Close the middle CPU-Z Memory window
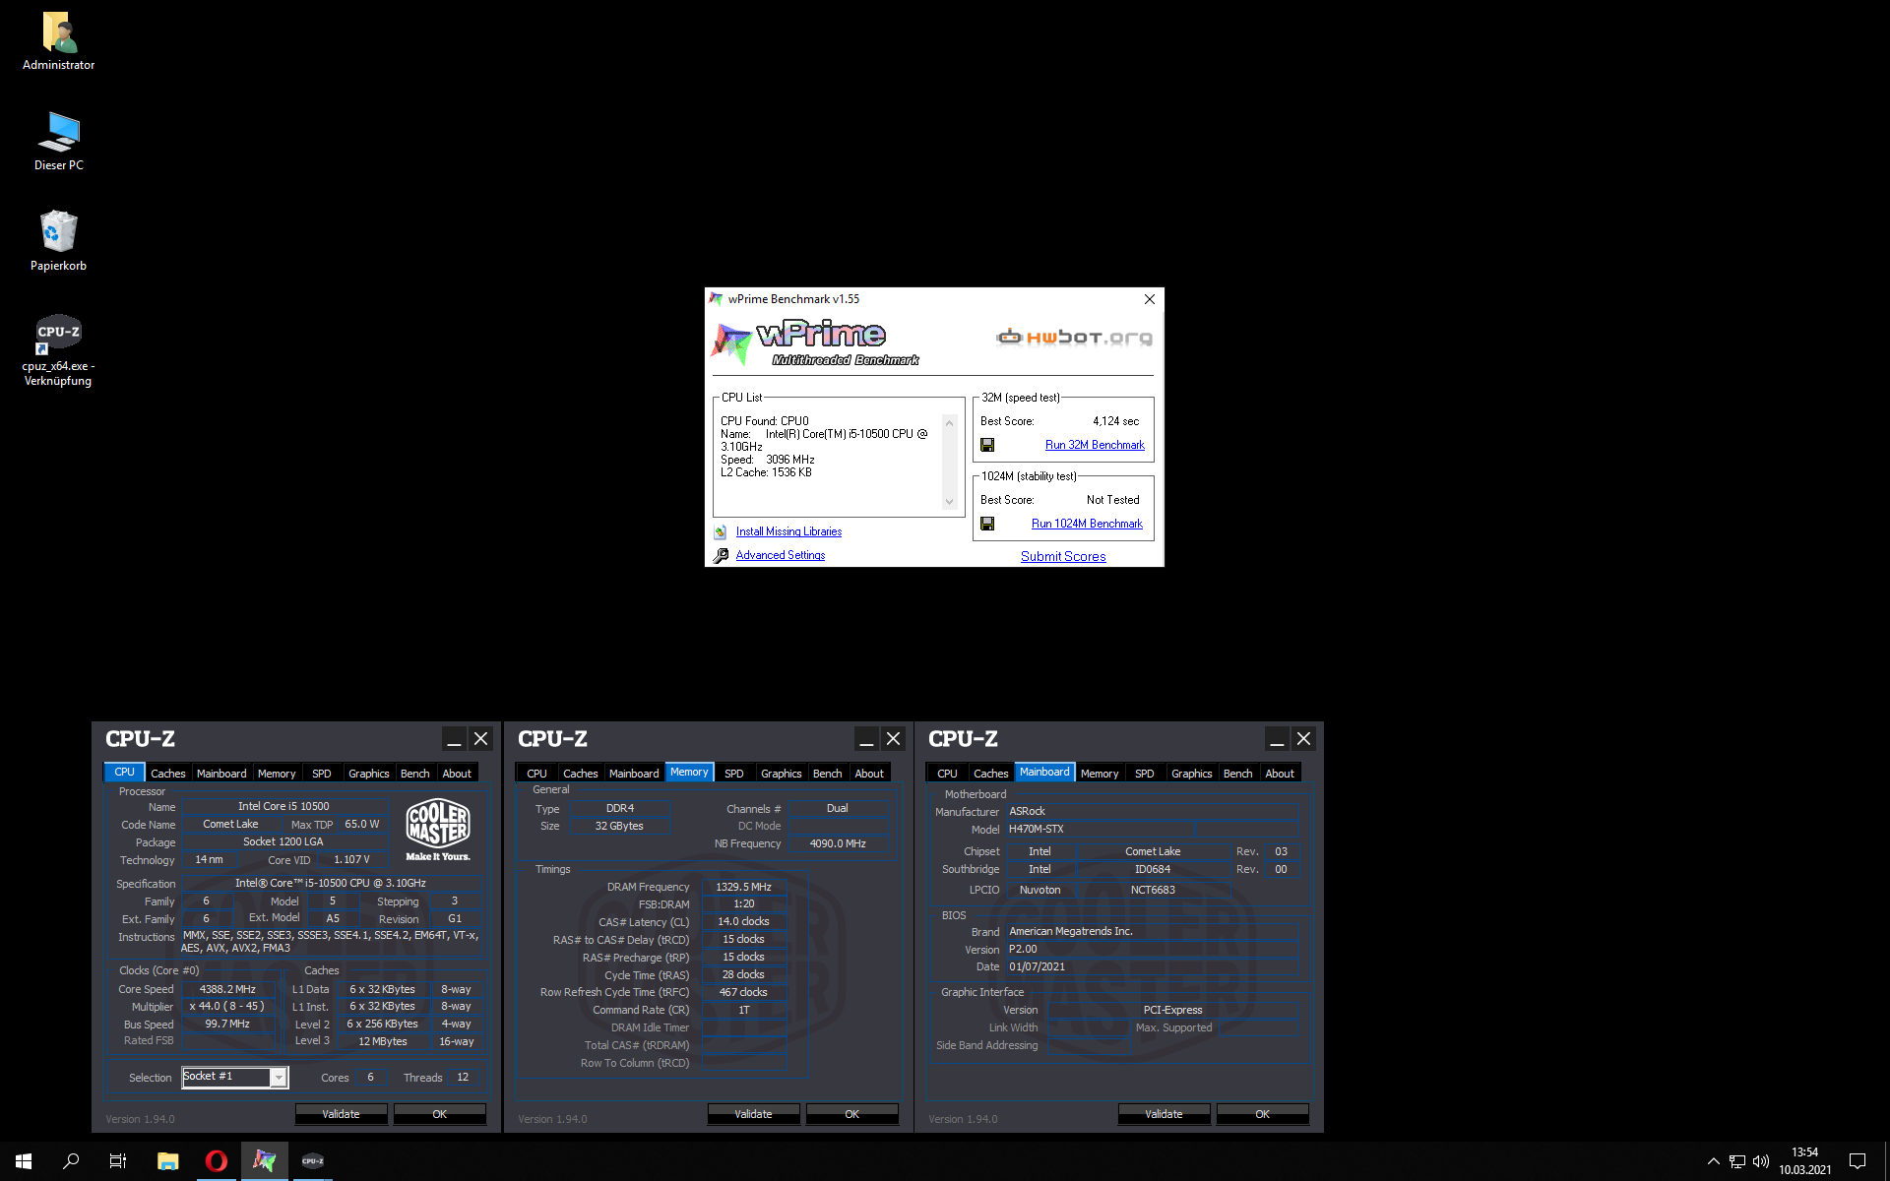 click(893, 739)
